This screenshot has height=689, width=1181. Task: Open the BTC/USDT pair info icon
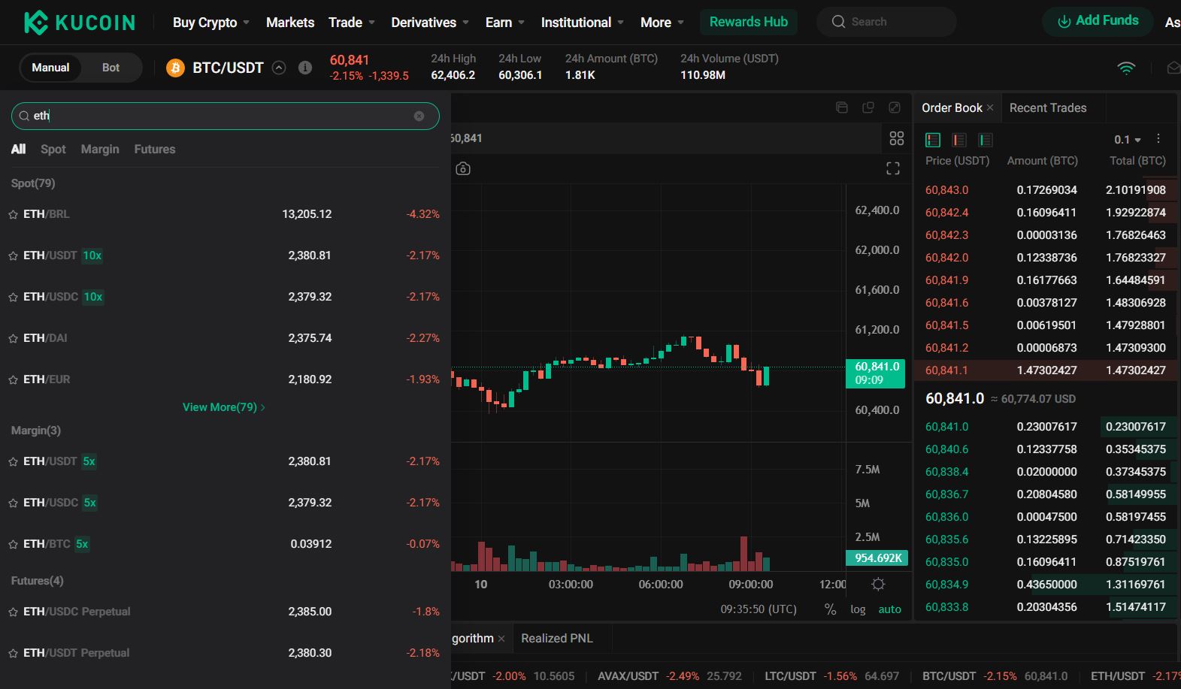[x=305, y=68]
